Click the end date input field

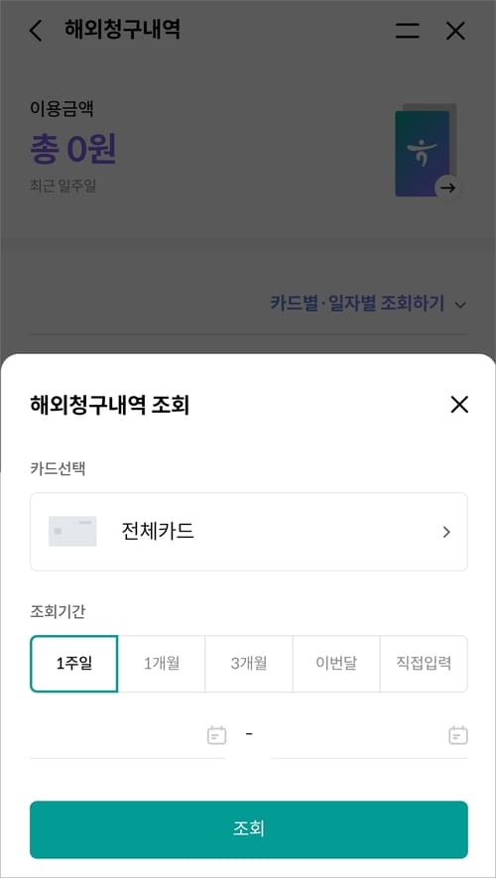(369, 735)
